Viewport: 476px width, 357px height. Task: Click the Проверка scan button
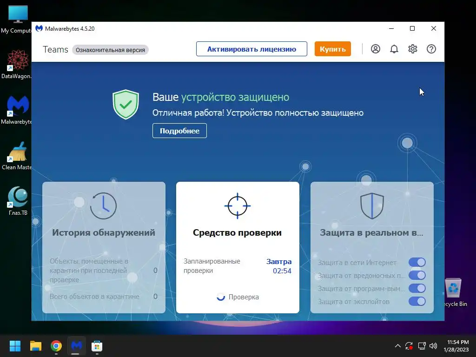(x=238, y=297)
